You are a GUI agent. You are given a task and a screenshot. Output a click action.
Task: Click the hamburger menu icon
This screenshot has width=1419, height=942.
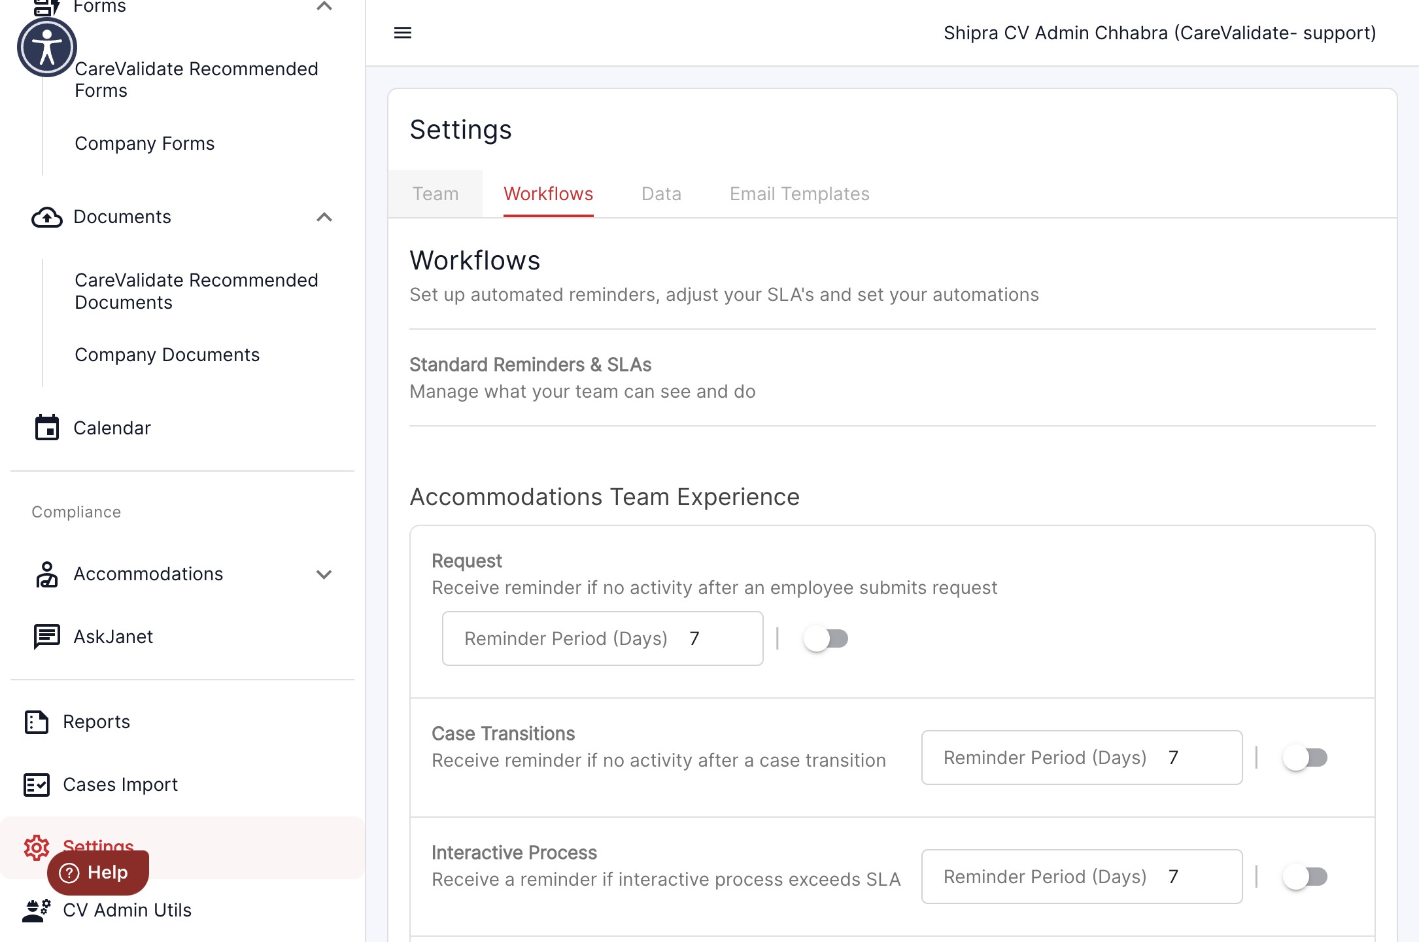[403, 33]
